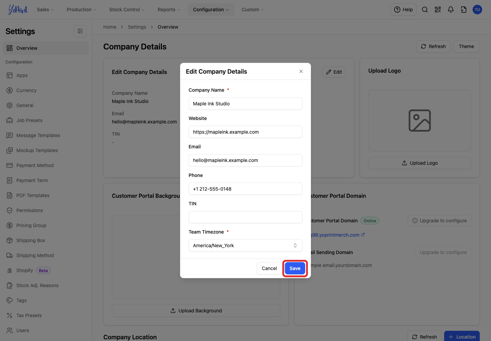Expand the Custom menu
The image size is (491, 341).
point(253,10)
